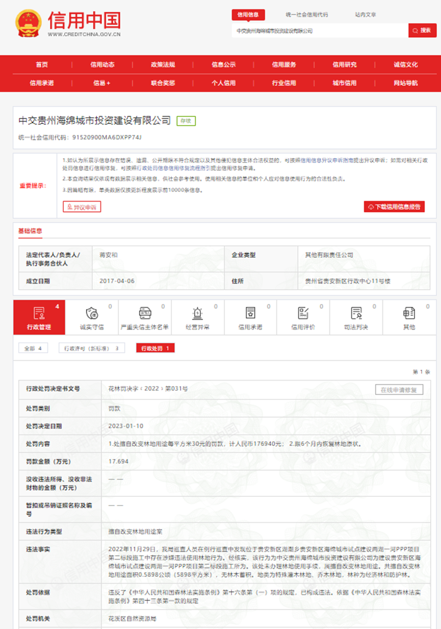
Task: Click the credit code 91520900MA6DXPP74J
Action: click(x=107, y=137)
